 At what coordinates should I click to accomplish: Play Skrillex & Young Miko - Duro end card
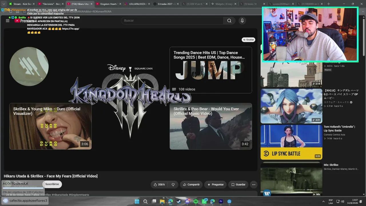[x=50, y=126]
